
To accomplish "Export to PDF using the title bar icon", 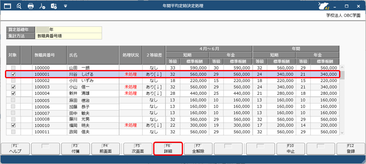I will [x=42, y=6].
